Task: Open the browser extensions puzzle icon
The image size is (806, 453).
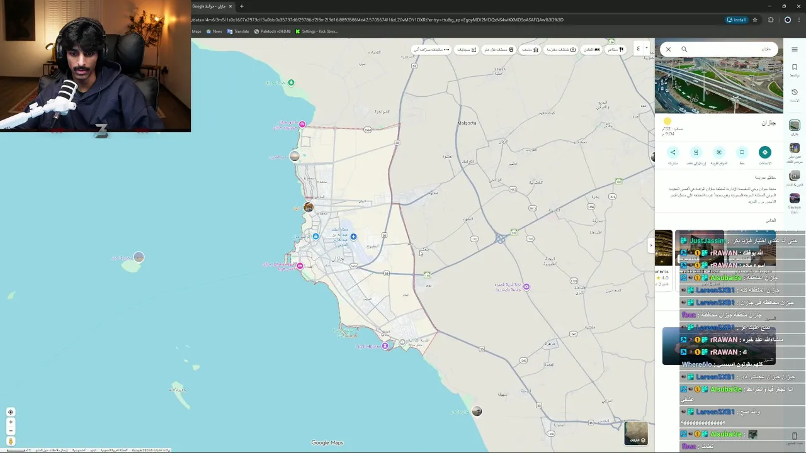Action: (771, 20)
